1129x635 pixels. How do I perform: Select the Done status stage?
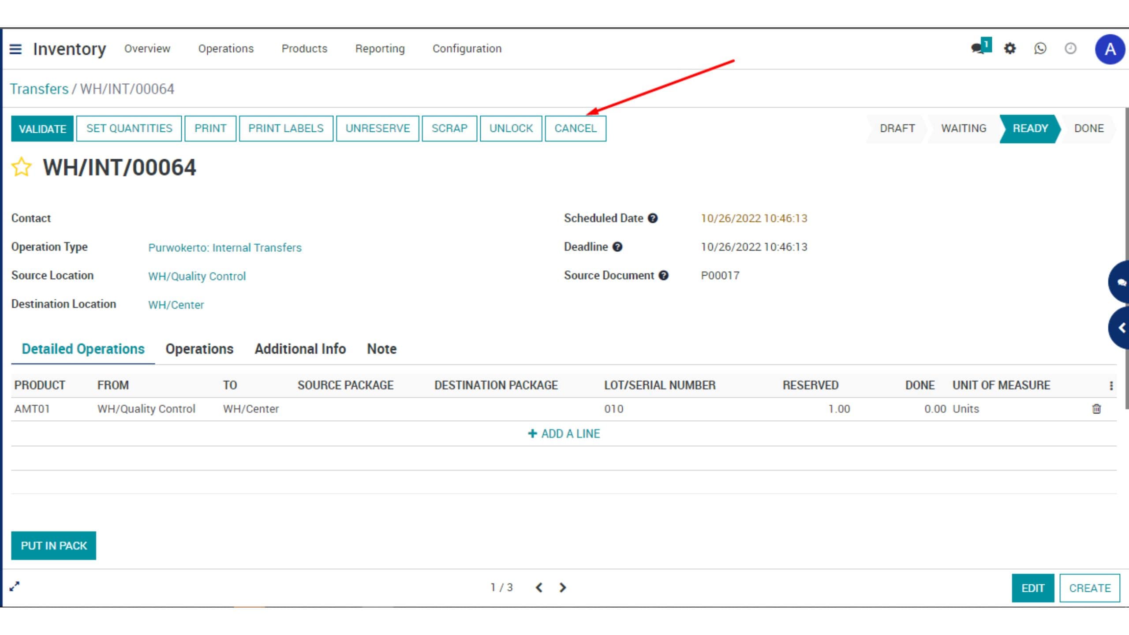click(1089, 128)
